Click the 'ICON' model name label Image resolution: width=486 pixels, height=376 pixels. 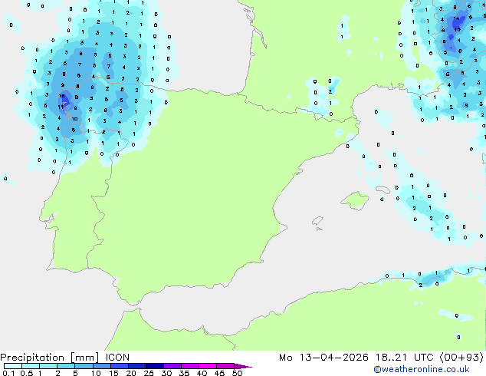pos(117,358)
